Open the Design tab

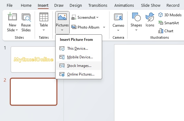tap(76, 6)
